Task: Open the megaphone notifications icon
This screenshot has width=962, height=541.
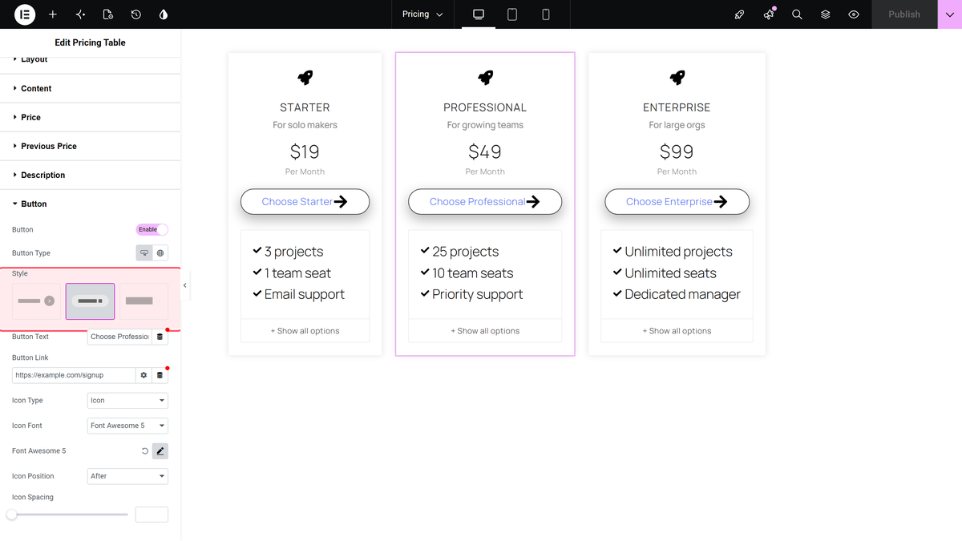Action: tap(769, 14)
